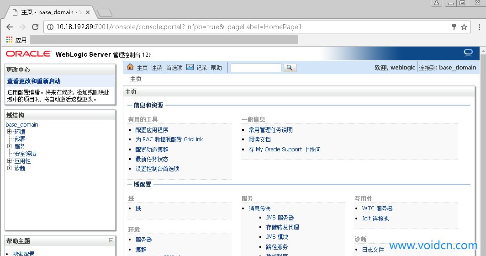Switch to the 主页 - base_domain tab
Screen dimensions: 486x256
point(50,12)
